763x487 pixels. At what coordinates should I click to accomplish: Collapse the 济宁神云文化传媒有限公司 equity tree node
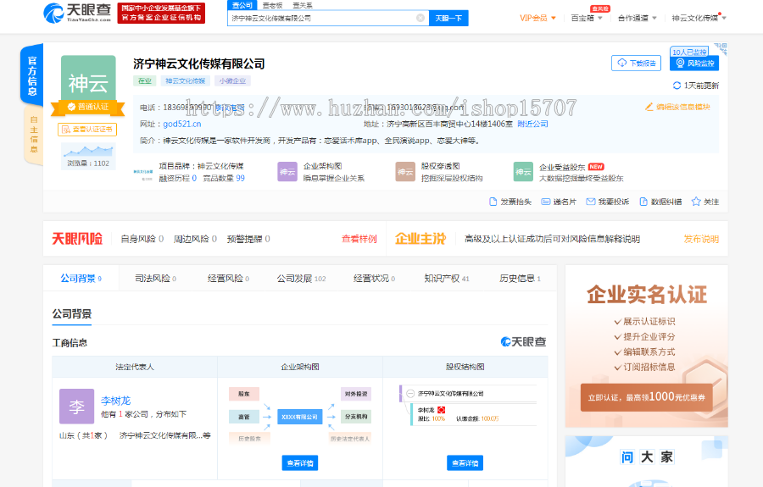click(x=410, y=394)
